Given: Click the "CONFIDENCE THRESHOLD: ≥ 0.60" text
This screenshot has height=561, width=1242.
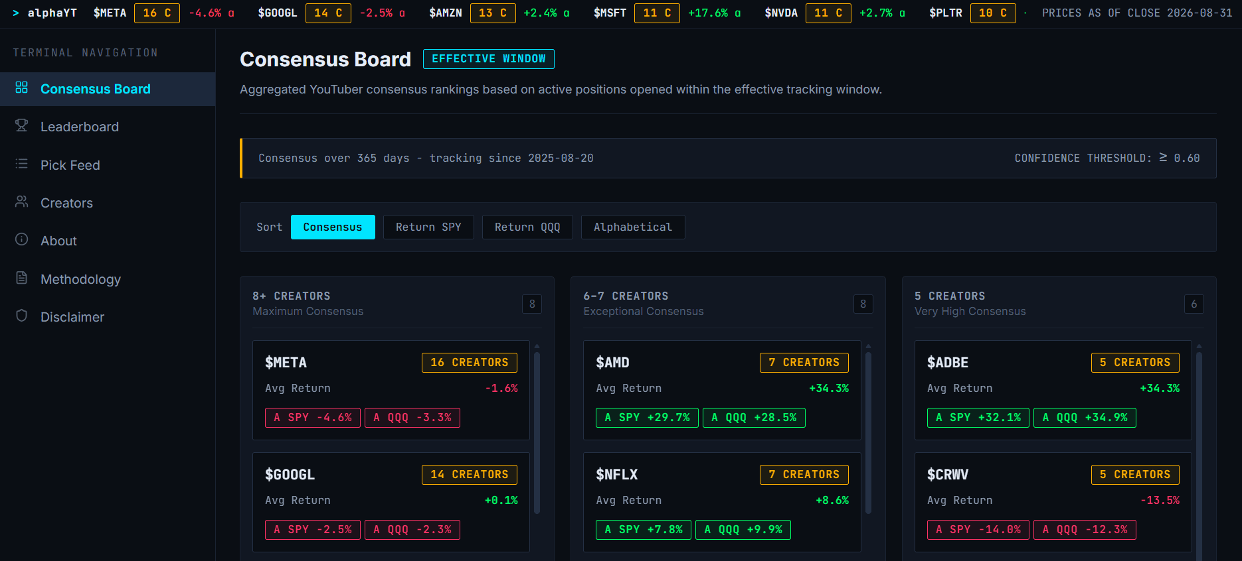Looking at the screenshot, I should [1107, 158].
